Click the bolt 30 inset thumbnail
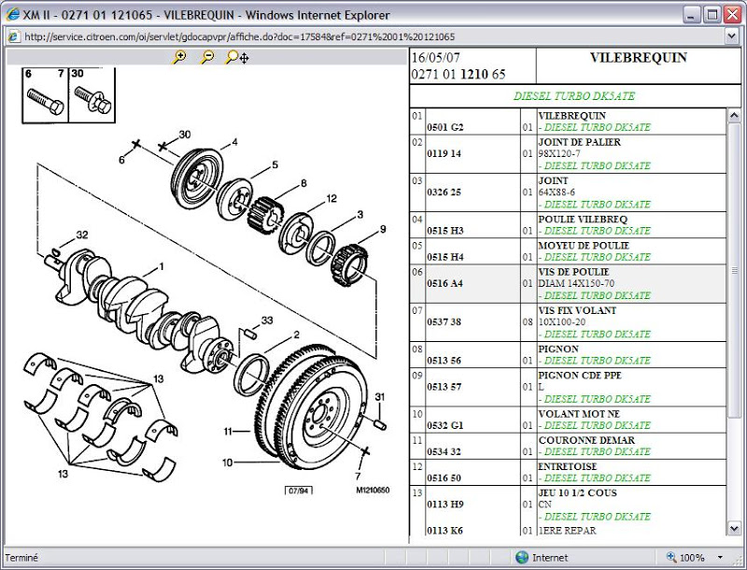This screenshot has width=747, height=570. tap(92, 95)
